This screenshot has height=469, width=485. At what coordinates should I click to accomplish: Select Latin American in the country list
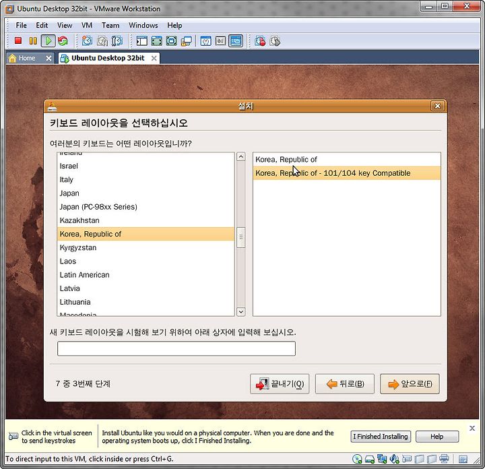[145, 275]
